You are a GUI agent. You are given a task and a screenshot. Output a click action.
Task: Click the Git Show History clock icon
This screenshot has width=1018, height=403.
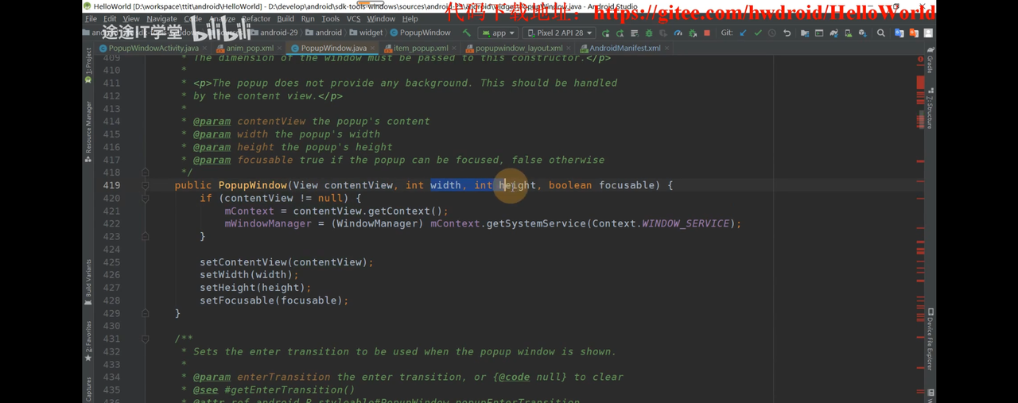click(772, 33)
